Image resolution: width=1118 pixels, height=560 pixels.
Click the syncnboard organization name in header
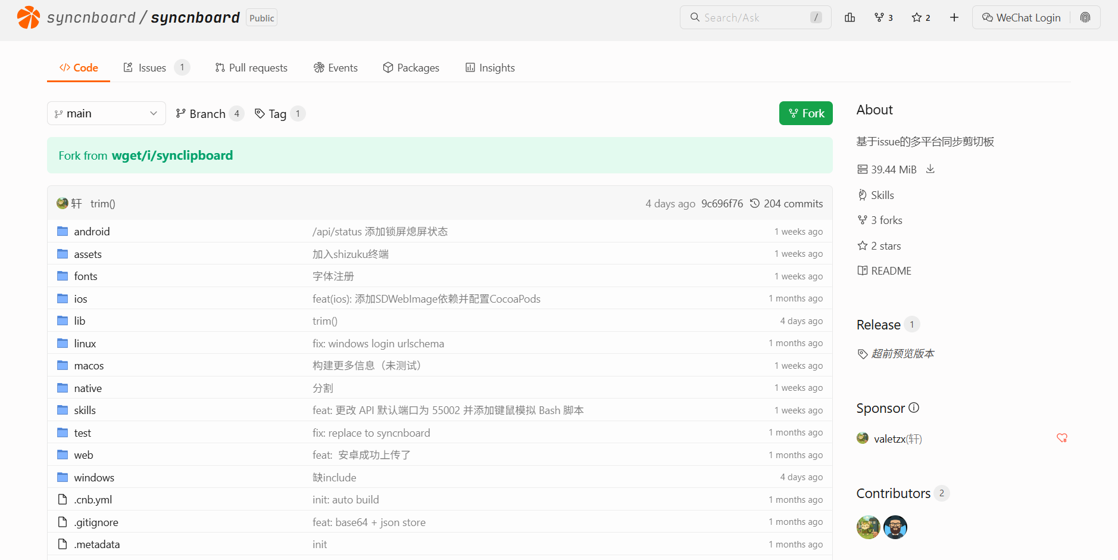pyautogui.click(x=91, y=17)
